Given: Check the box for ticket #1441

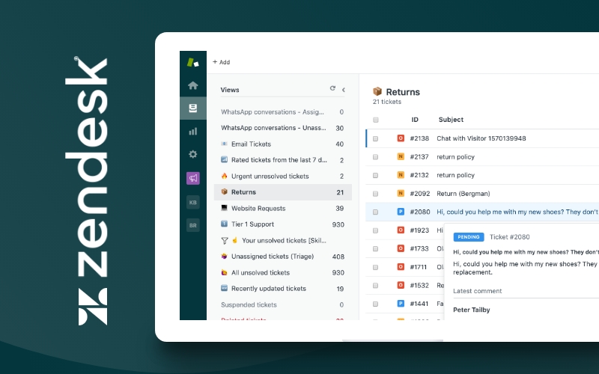Looking at the screenshot, I should (x=376, y=304).
